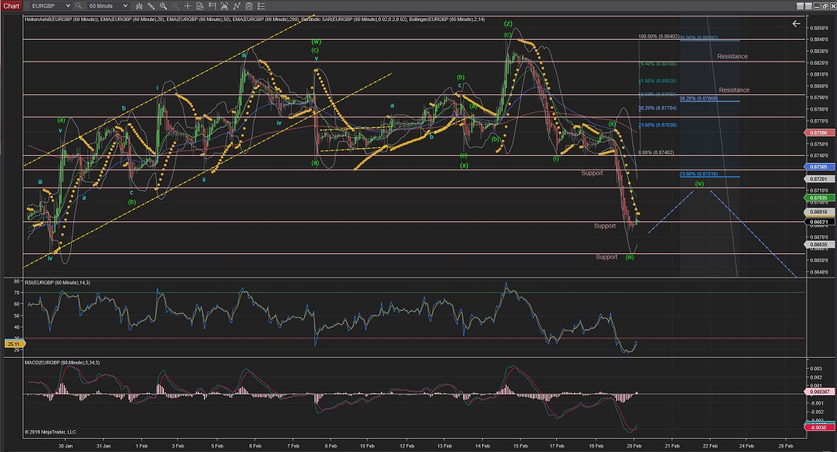Click the 0.86918 price marker on axis

[x=819, y=212]
